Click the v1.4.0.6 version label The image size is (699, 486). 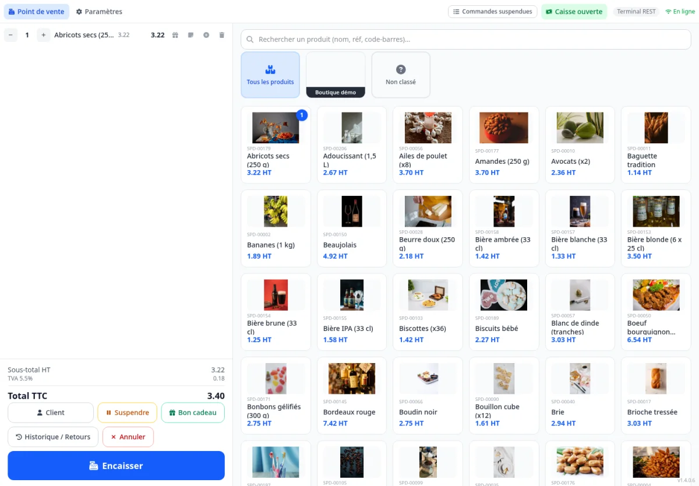click(x=687, y=480)
